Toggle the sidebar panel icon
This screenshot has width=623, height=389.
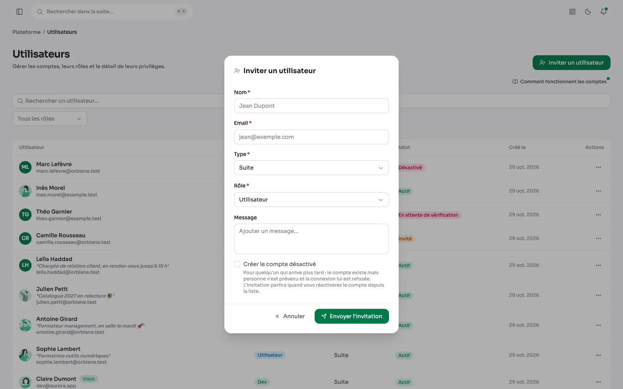[x=19, y=12]
